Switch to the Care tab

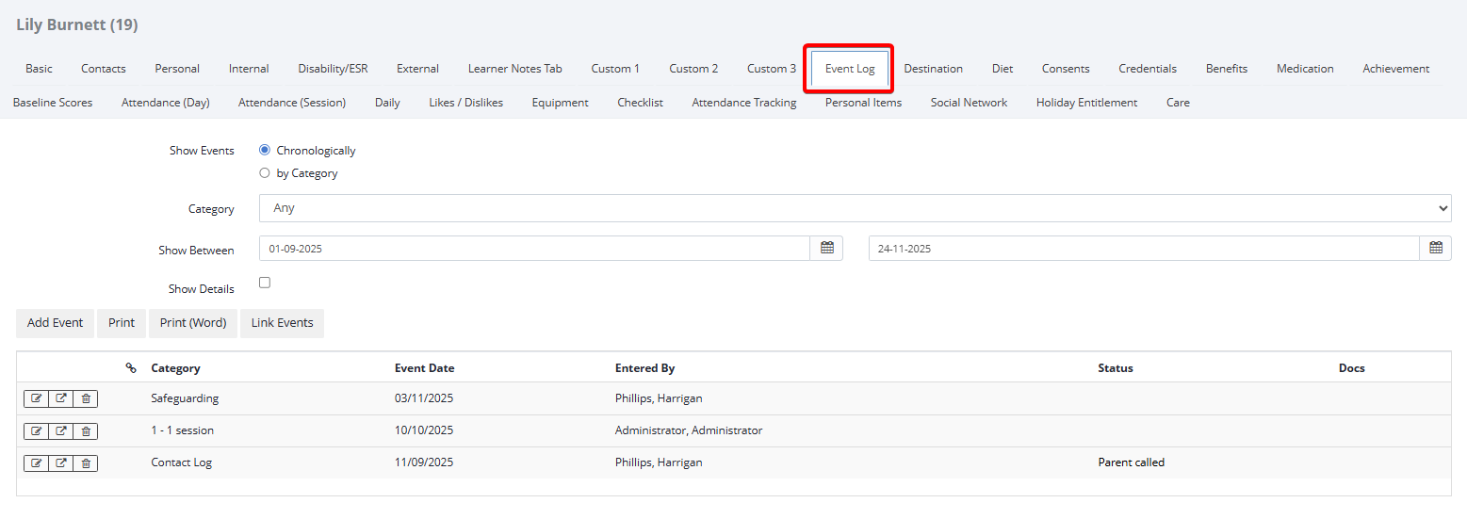click(1178, 103)
